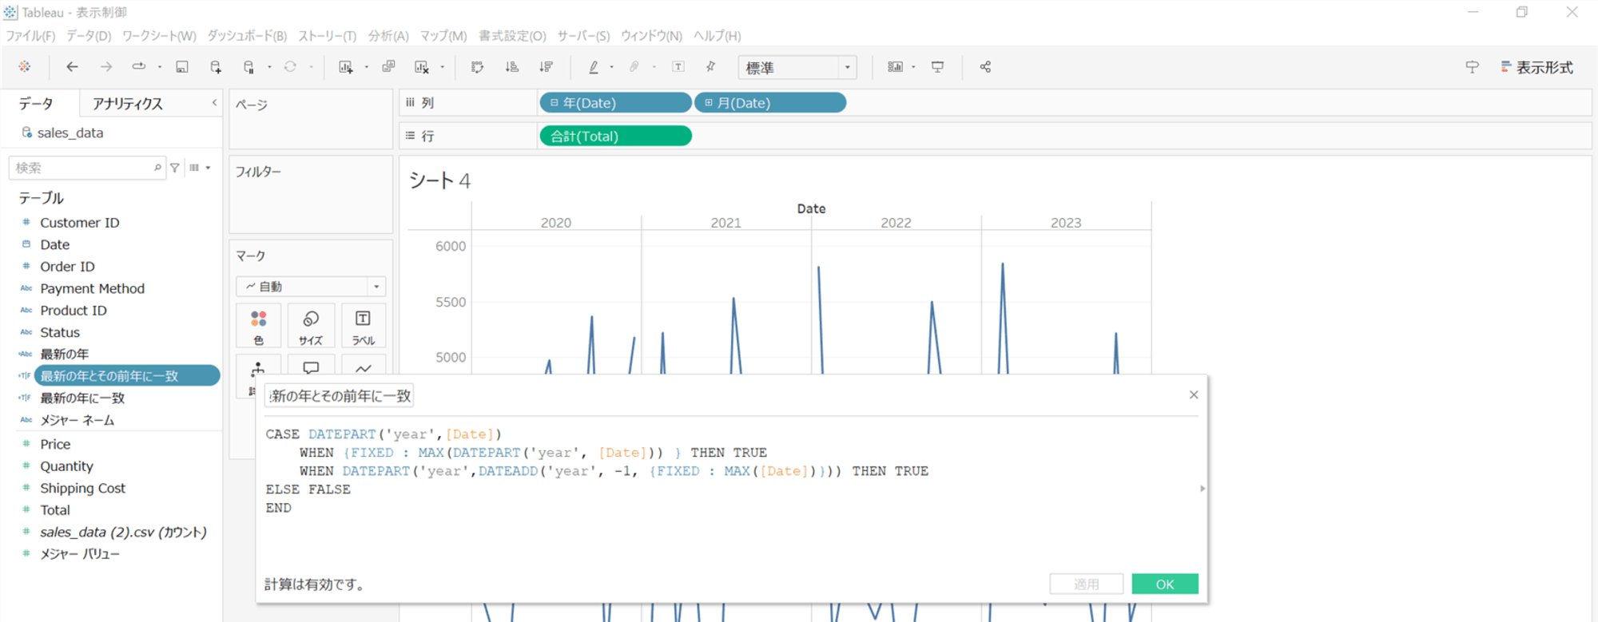
Task: Click the 表示形式 Show Me button
Action: coord(1536,68)
